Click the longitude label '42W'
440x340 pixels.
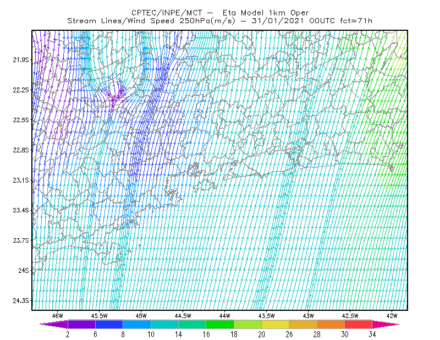[x=392, y=316]
